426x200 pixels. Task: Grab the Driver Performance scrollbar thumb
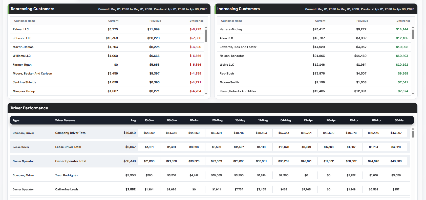pyautogui.click(x=413, y=134)
